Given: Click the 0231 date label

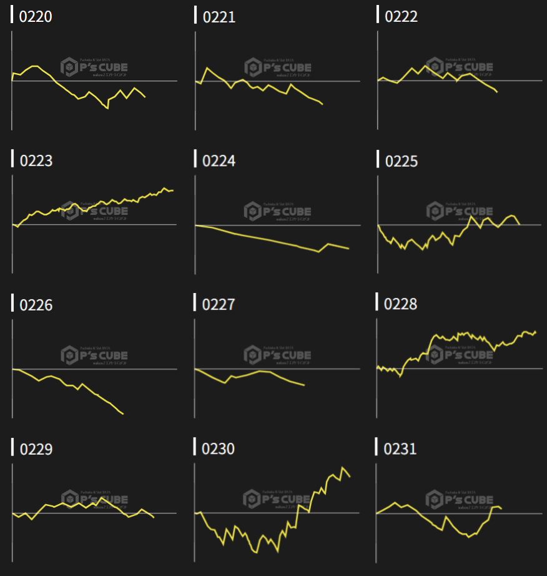Looking at the screenshot, I should pyautogui.click(x=400, y=449).
